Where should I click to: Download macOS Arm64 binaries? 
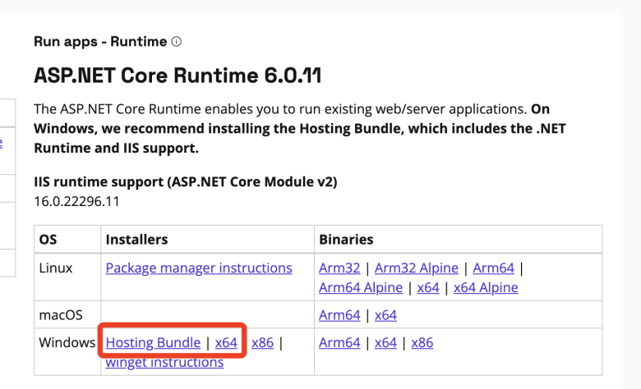click(339, 315)
